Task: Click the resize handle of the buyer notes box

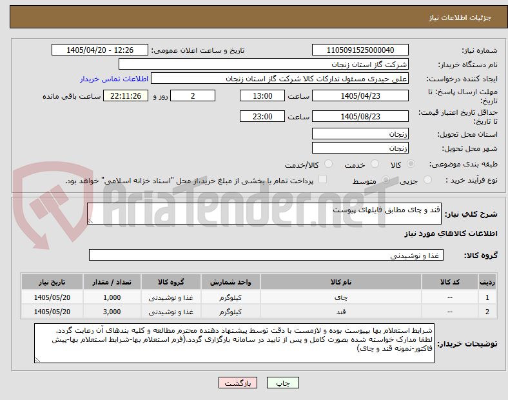Action: pyautogui.click(x=37, y=359)
